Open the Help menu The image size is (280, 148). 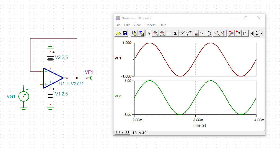coord(163,25)
